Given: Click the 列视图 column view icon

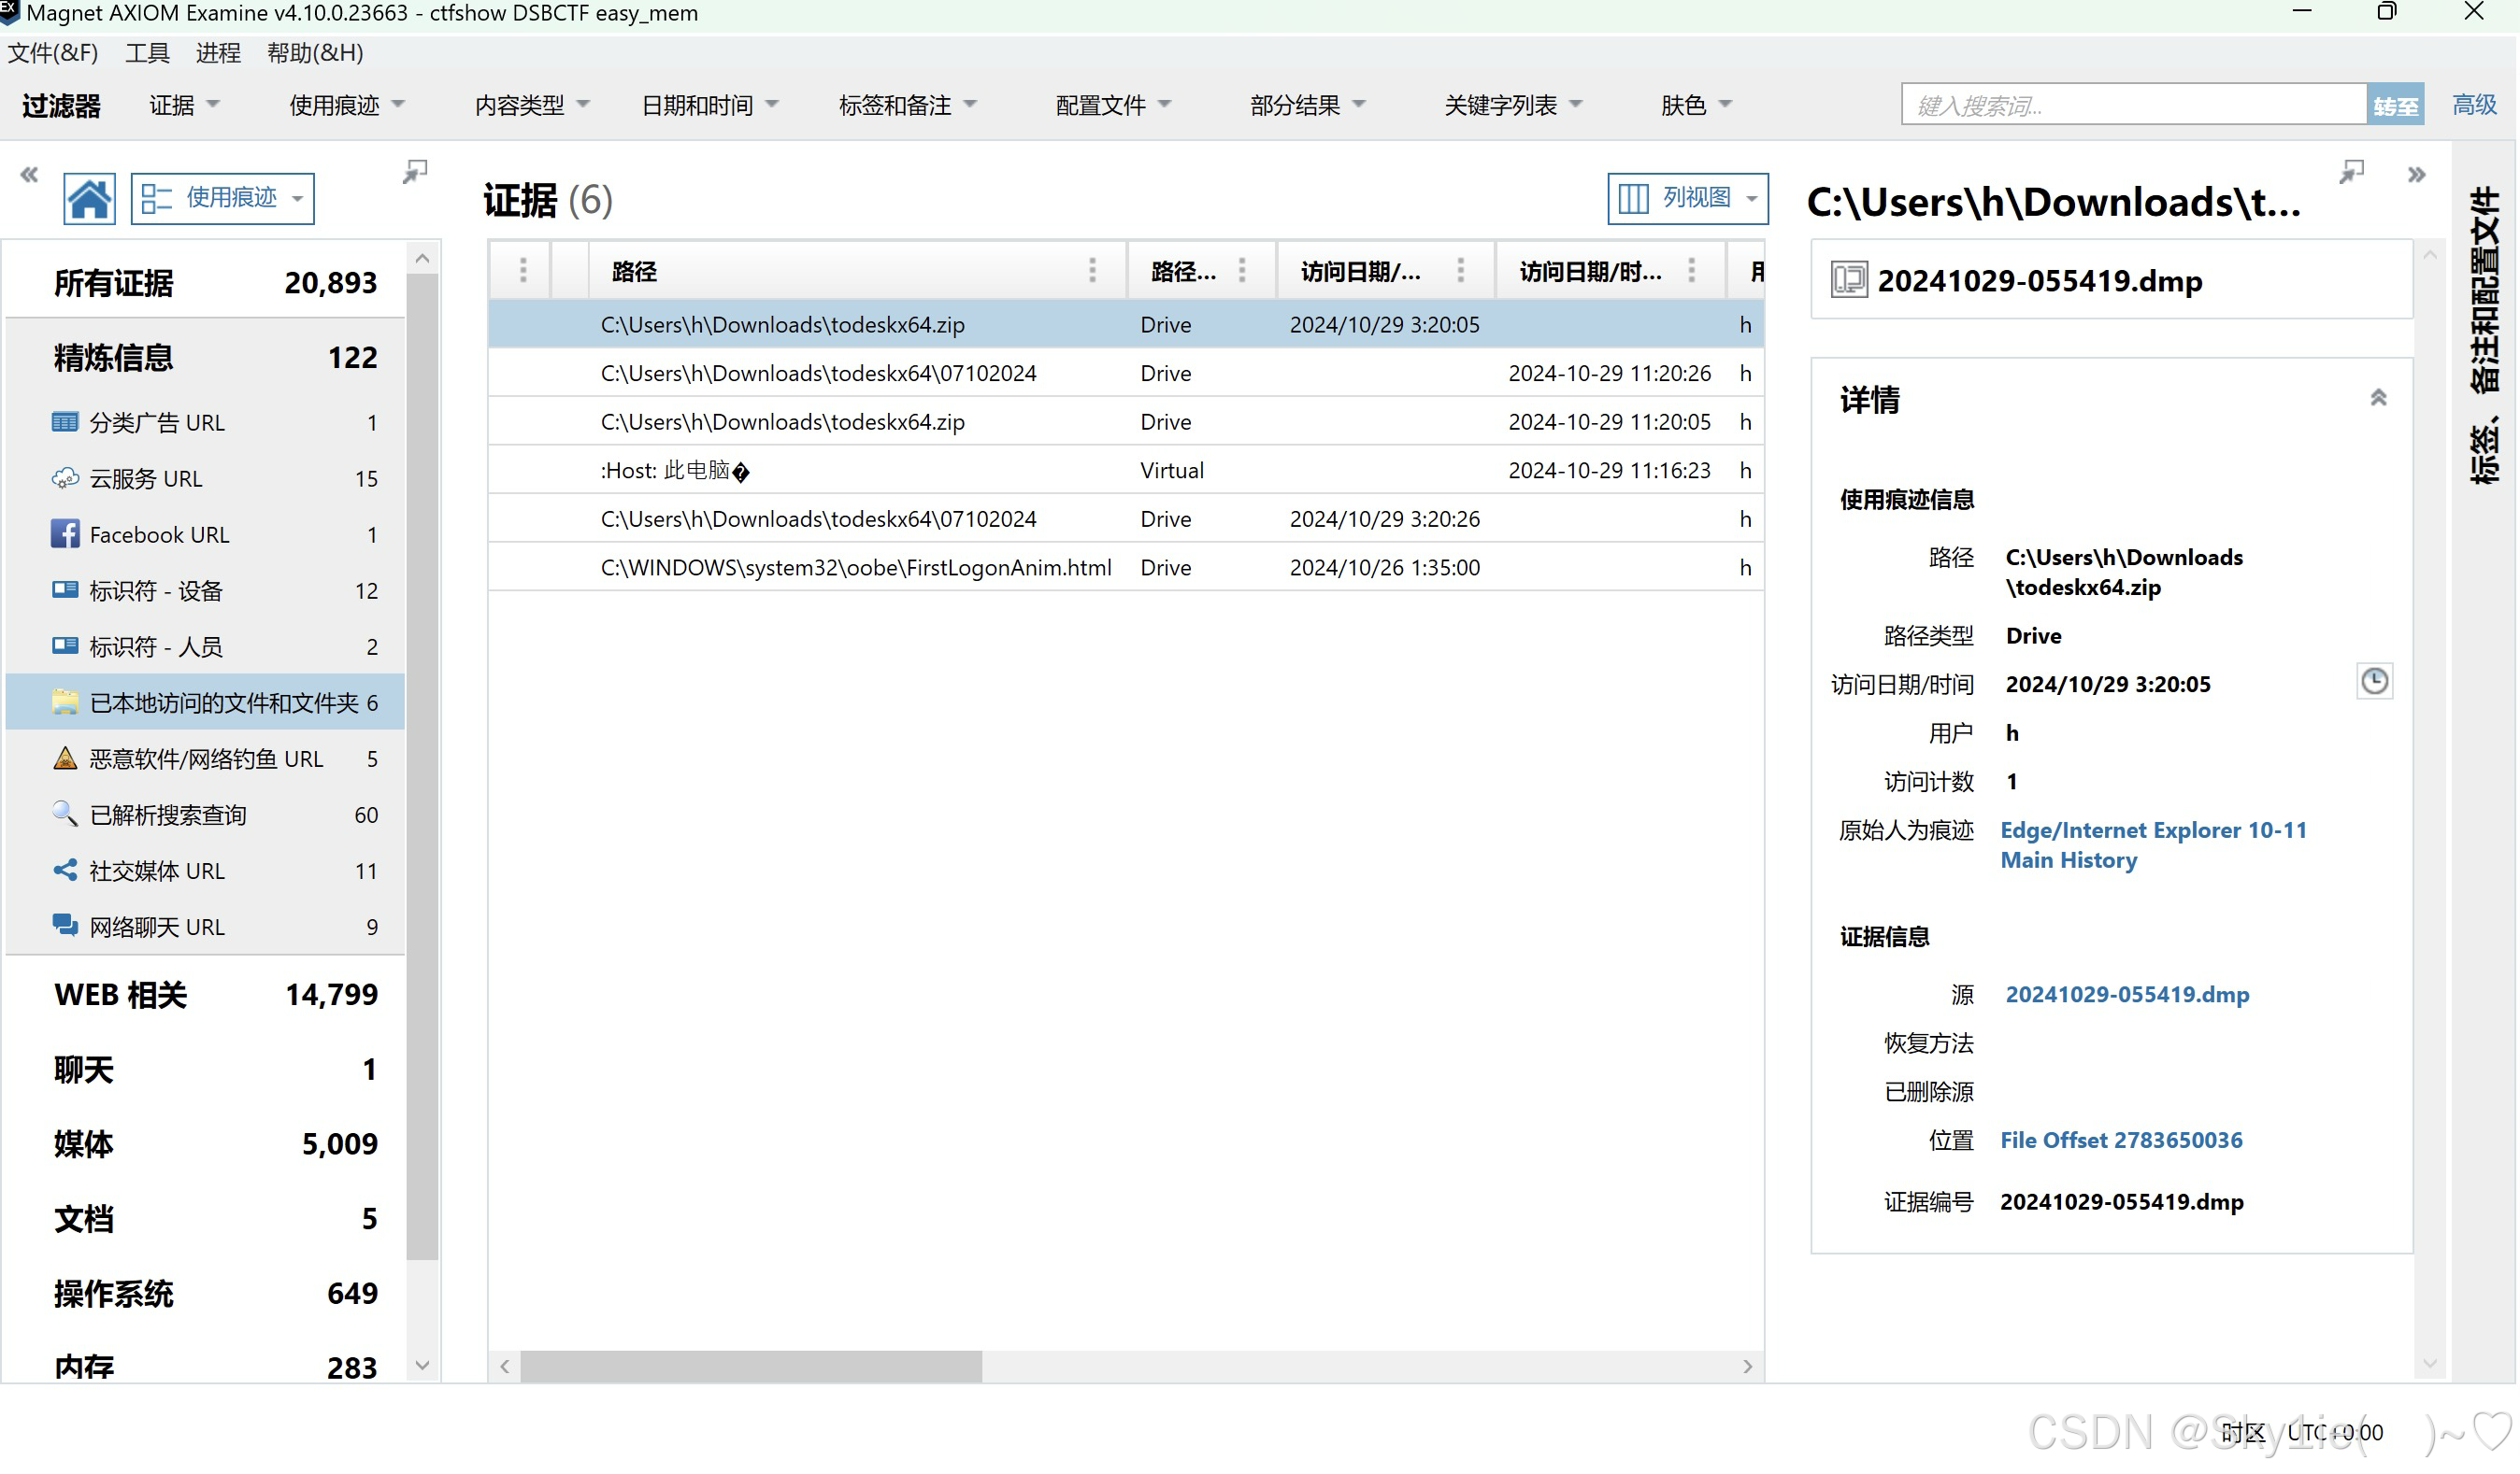Looking at the screenshot, I should tap(1634, 198).
